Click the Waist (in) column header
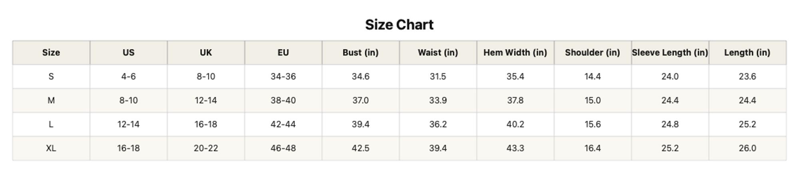799x173 pixels. [438, 52]
